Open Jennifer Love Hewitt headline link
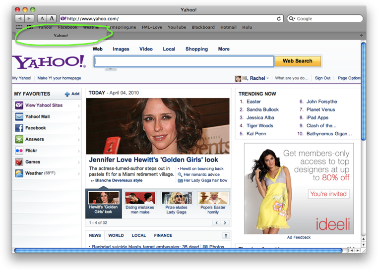The image size is (378, 270). point(154,160)
